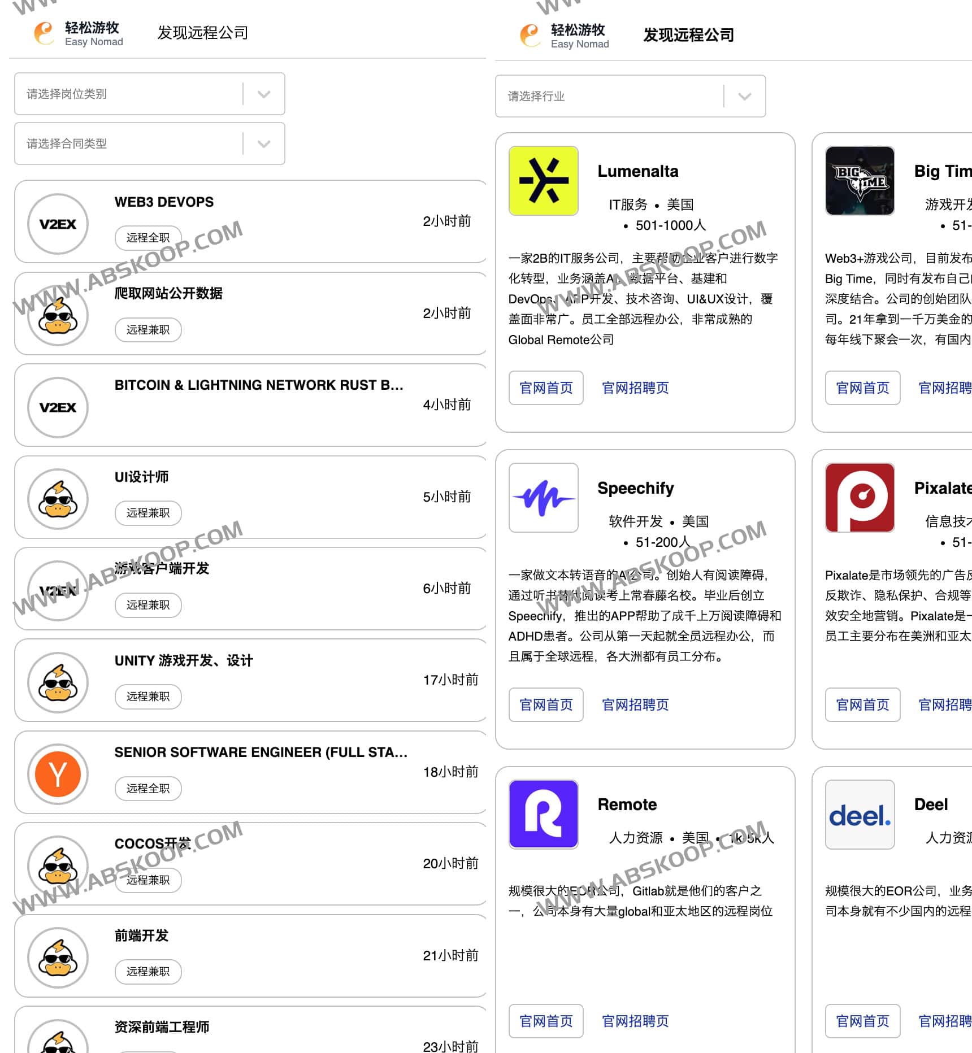The height and width of the screenshot is (1053, 972).
Task: Open V2EX avatar on WEB3 DEVOPS job
Action: click(58, 224)
